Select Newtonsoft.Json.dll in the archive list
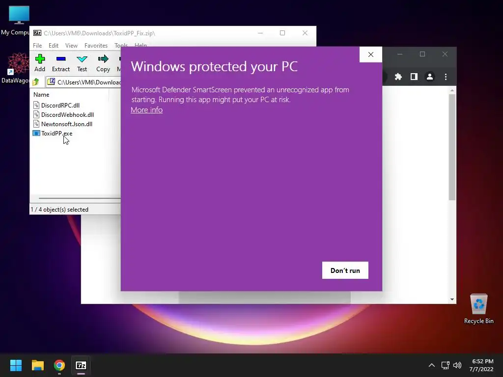The width and height of the screenshot is (503, 377). click(62, 124)
